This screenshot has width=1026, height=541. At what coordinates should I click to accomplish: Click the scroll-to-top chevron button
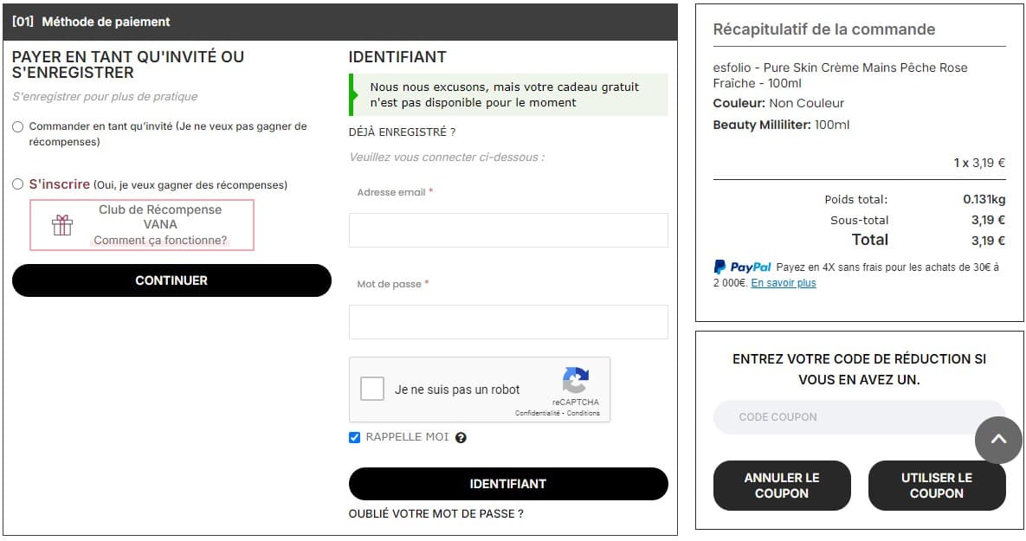pyautogui.click(x=998, y=440)
